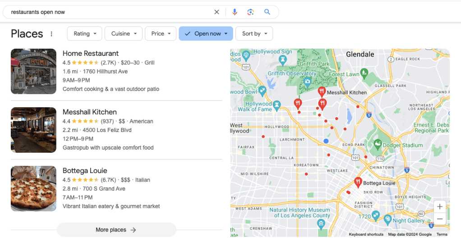Click the Griffith Park map label

coord(314,64)
